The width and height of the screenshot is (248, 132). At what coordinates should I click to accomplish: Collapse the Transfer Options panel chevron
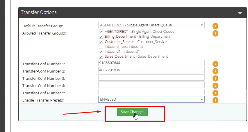pos(240,13)
